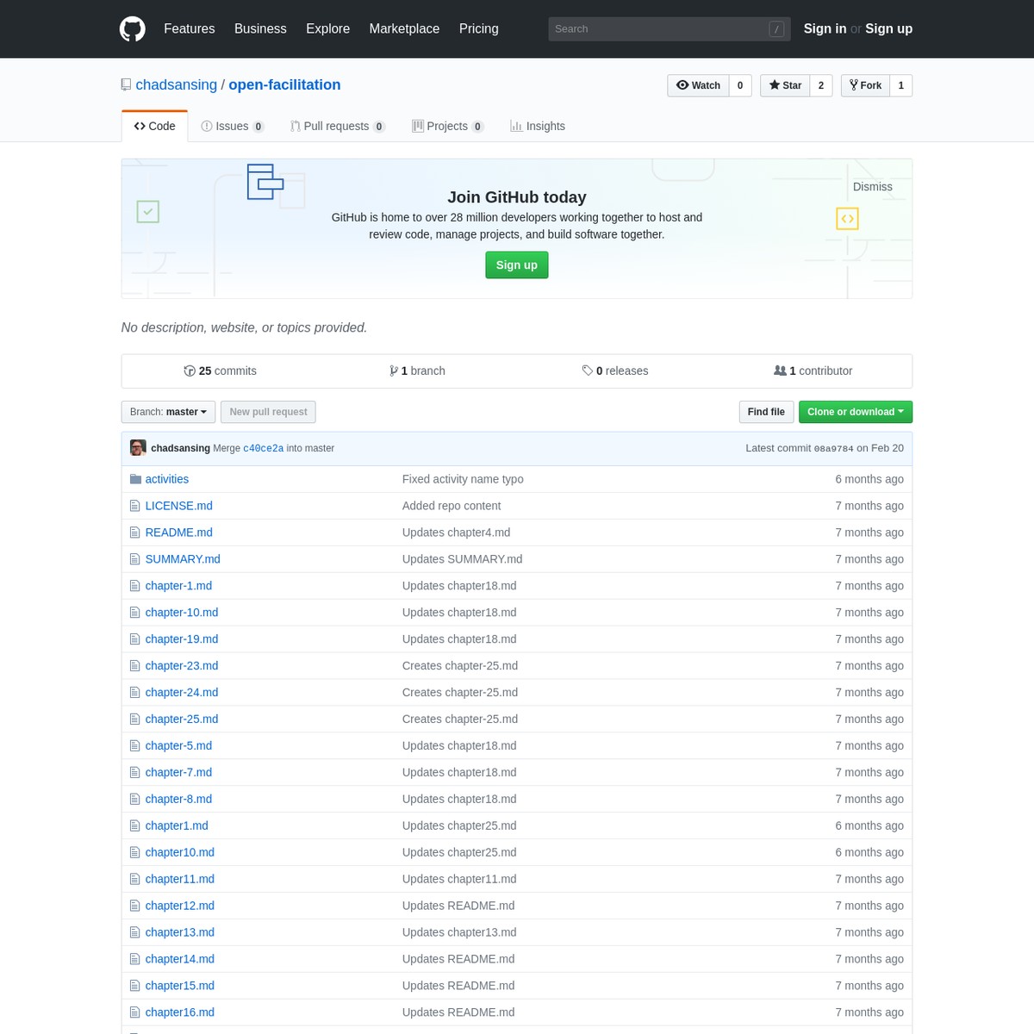
Task: Click the file icon next to chapter-25.md
Action: point(134,719)
